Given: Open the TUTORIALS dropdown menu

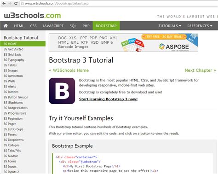Looking at the screenshot, I should coord(170,26).
